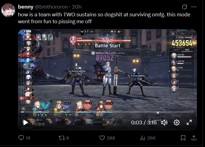Open @bmthororon profile handle

[51, 7]
